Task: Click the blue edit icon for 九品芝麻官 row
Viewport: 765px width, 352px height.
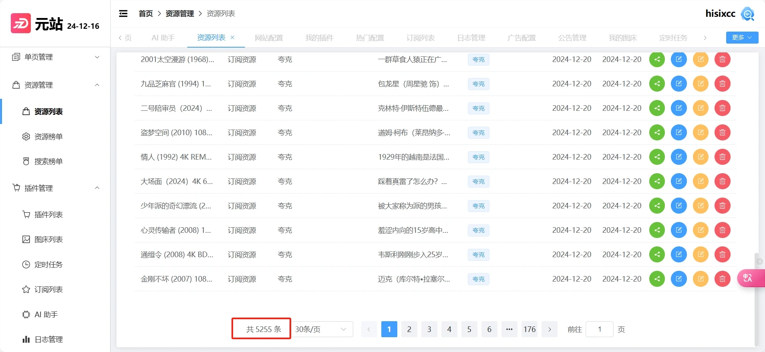Action: point(678,84)
